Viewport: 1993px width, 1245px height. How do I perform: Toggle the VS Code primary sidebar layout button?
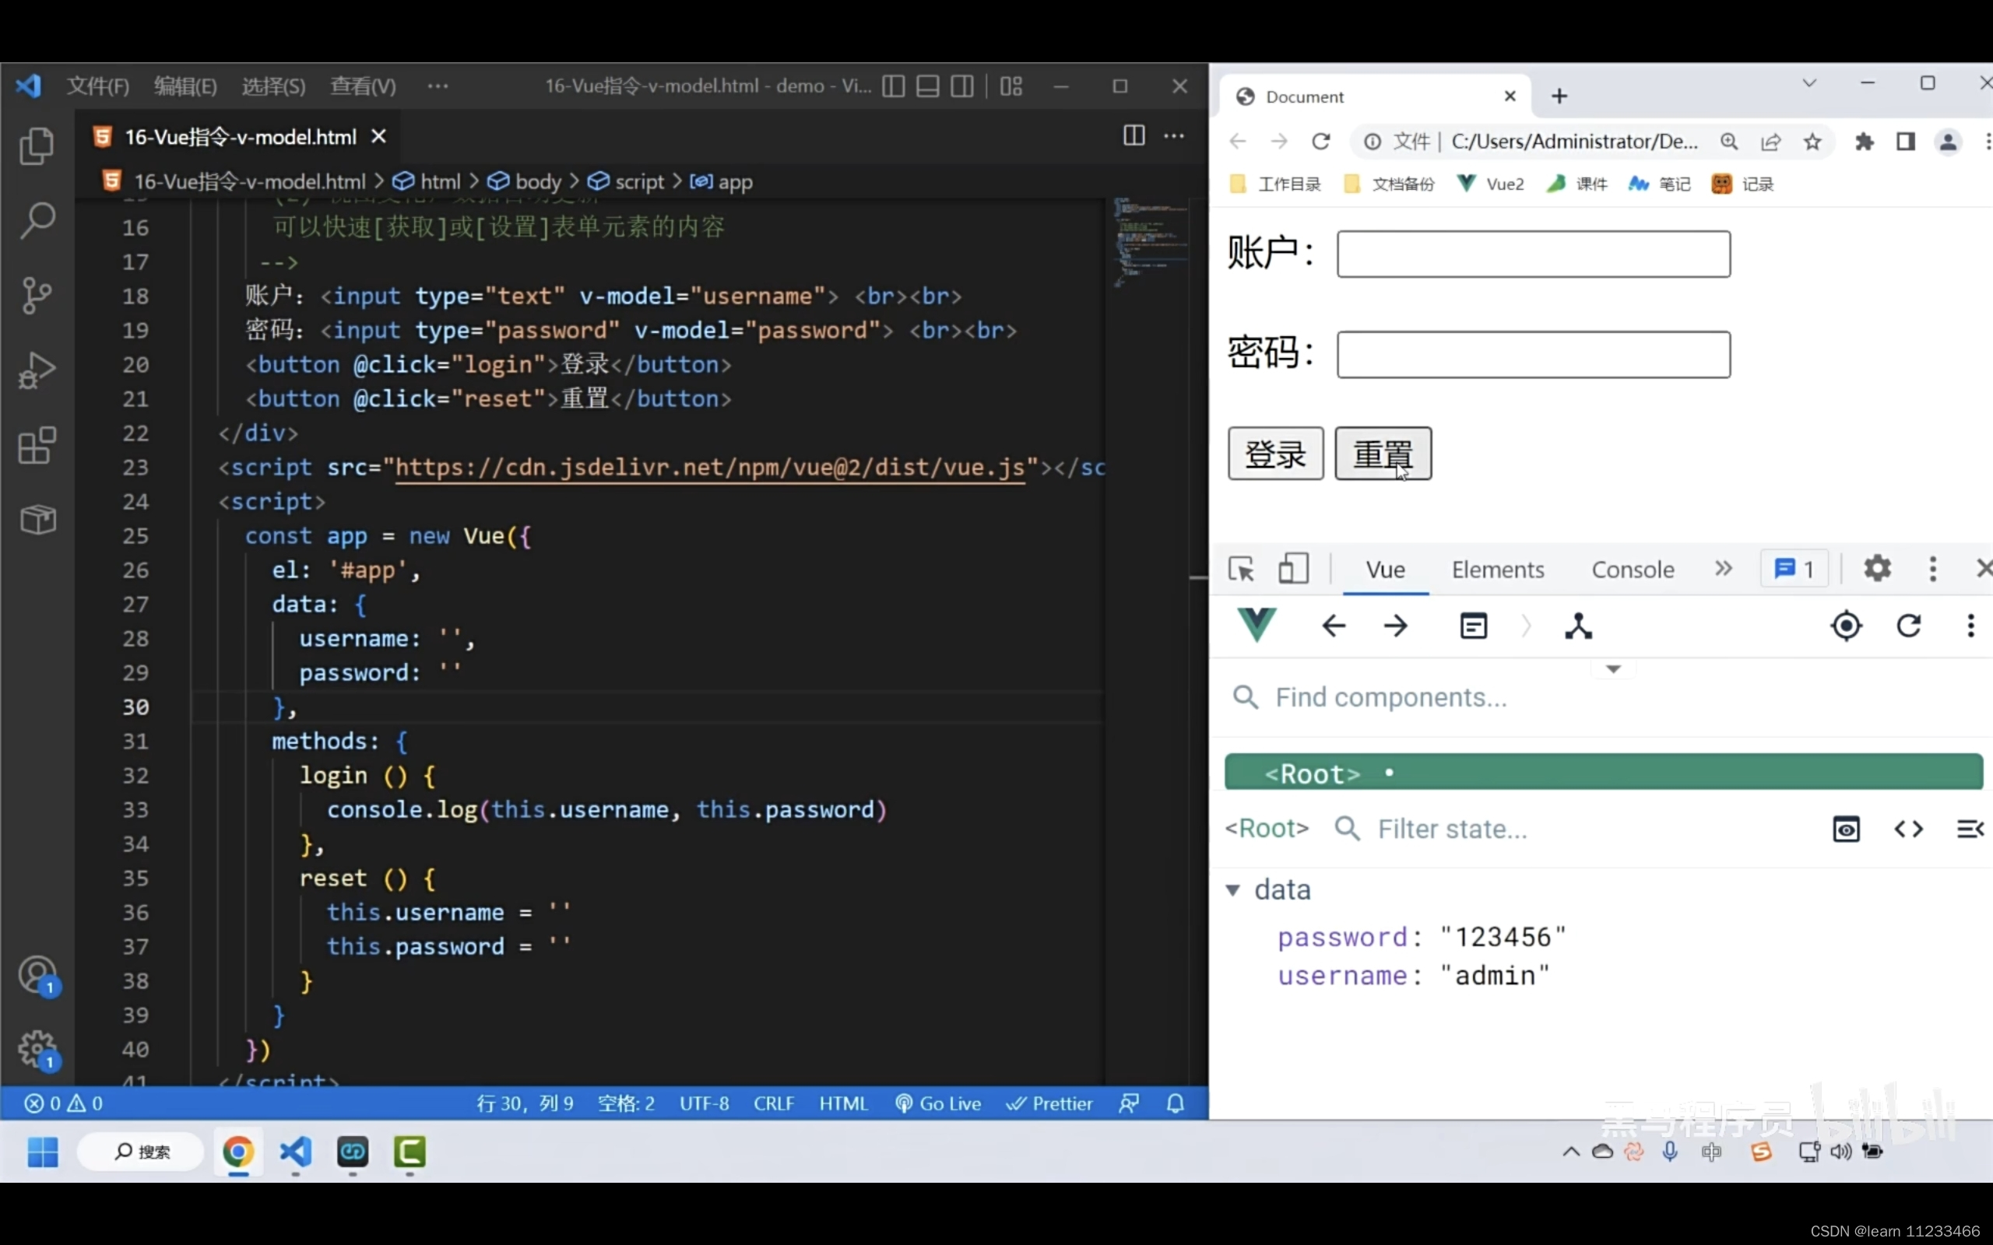(894, 86)
